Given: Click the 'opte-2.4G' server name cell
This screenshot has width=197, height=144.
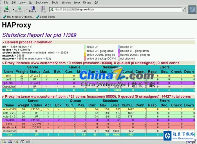Looking at the screenshot, I should [9, 116].
